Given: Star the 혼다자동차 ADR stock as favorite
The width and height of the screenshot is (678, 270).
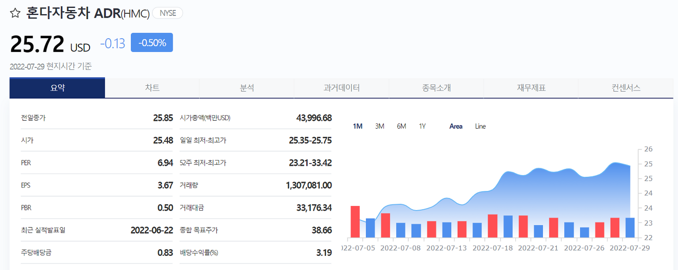Looking at the screenshot, I should point(15,14).
